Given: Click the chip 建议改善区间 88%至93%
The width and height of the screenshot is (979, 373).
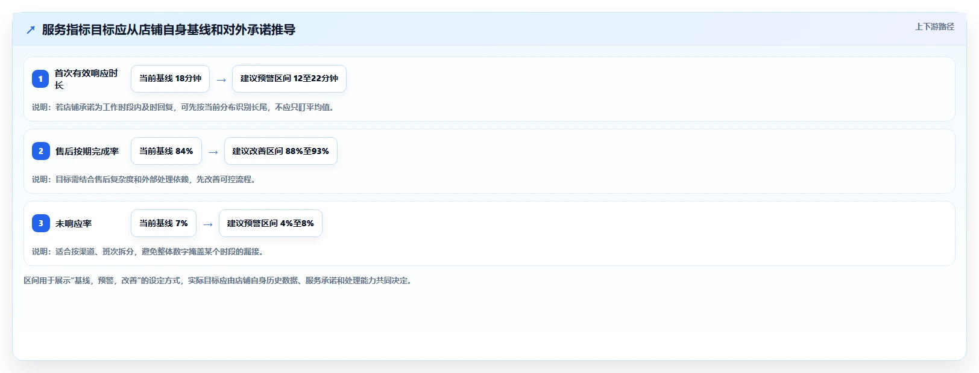Looking at the screenshot, I should pyautogui.click(x=281, y=151).
